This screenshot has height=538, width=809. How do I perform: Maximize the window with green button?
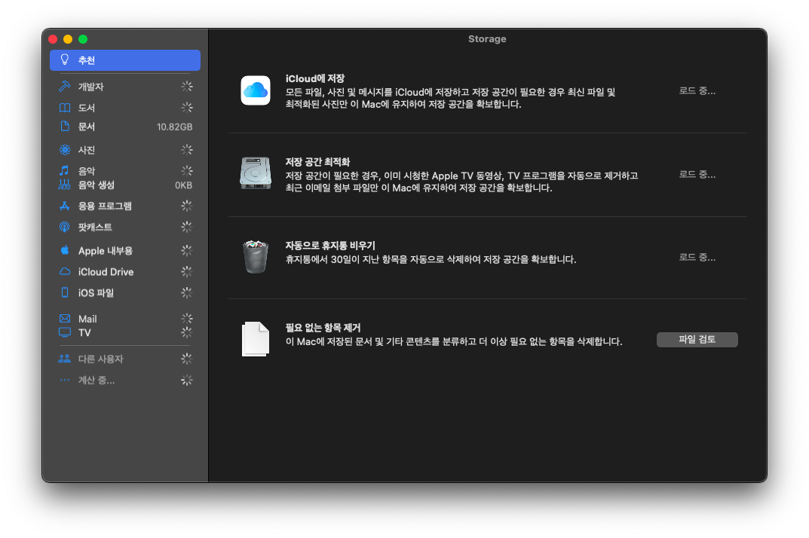(x=82, y=39)
